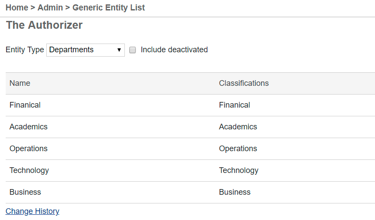Enable the Include deactivated checkbox
Screen dimensions: 375x220
(x=133, y=50)
